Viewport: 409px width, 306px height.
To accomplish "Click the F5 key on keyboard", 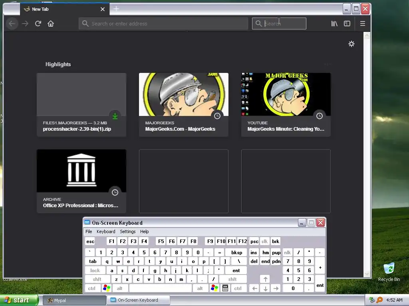I will coord(161,241).
